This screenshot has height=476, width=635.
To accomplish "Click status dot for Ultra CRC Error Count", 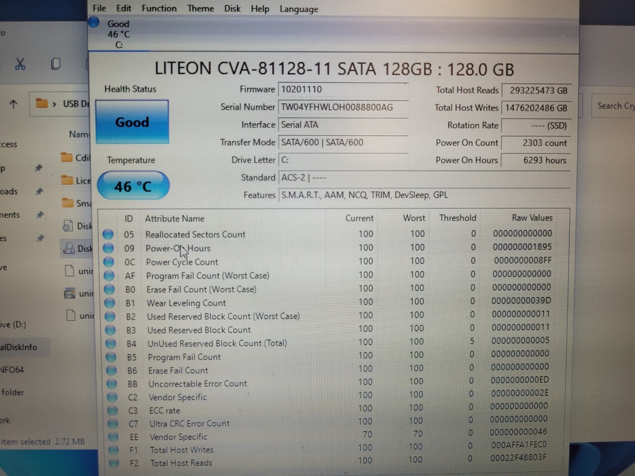I will coord(113,424).
